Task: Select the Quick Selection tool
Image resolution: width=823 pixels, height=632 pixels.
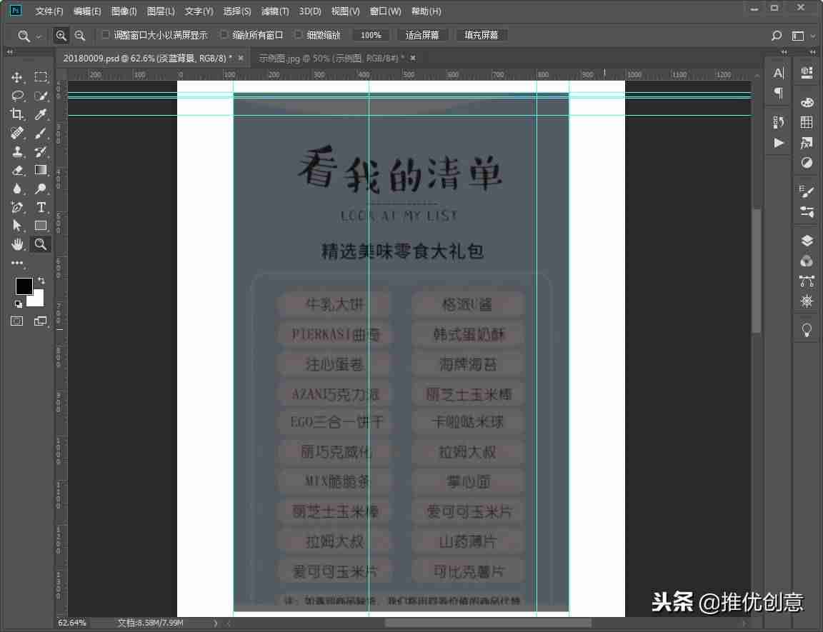Action: tap(41, 96)
